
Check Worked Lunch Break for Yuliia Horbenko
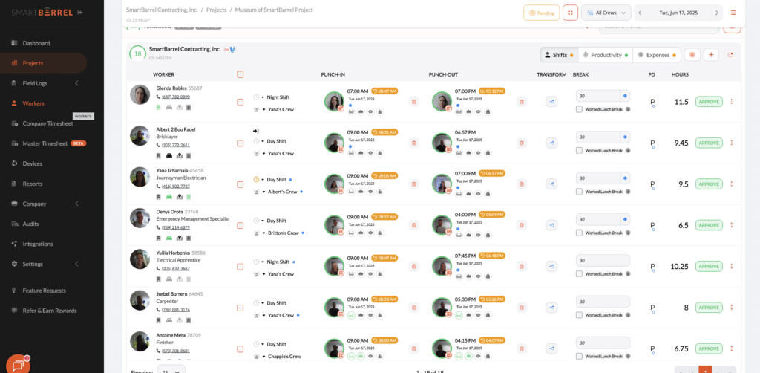579,274
